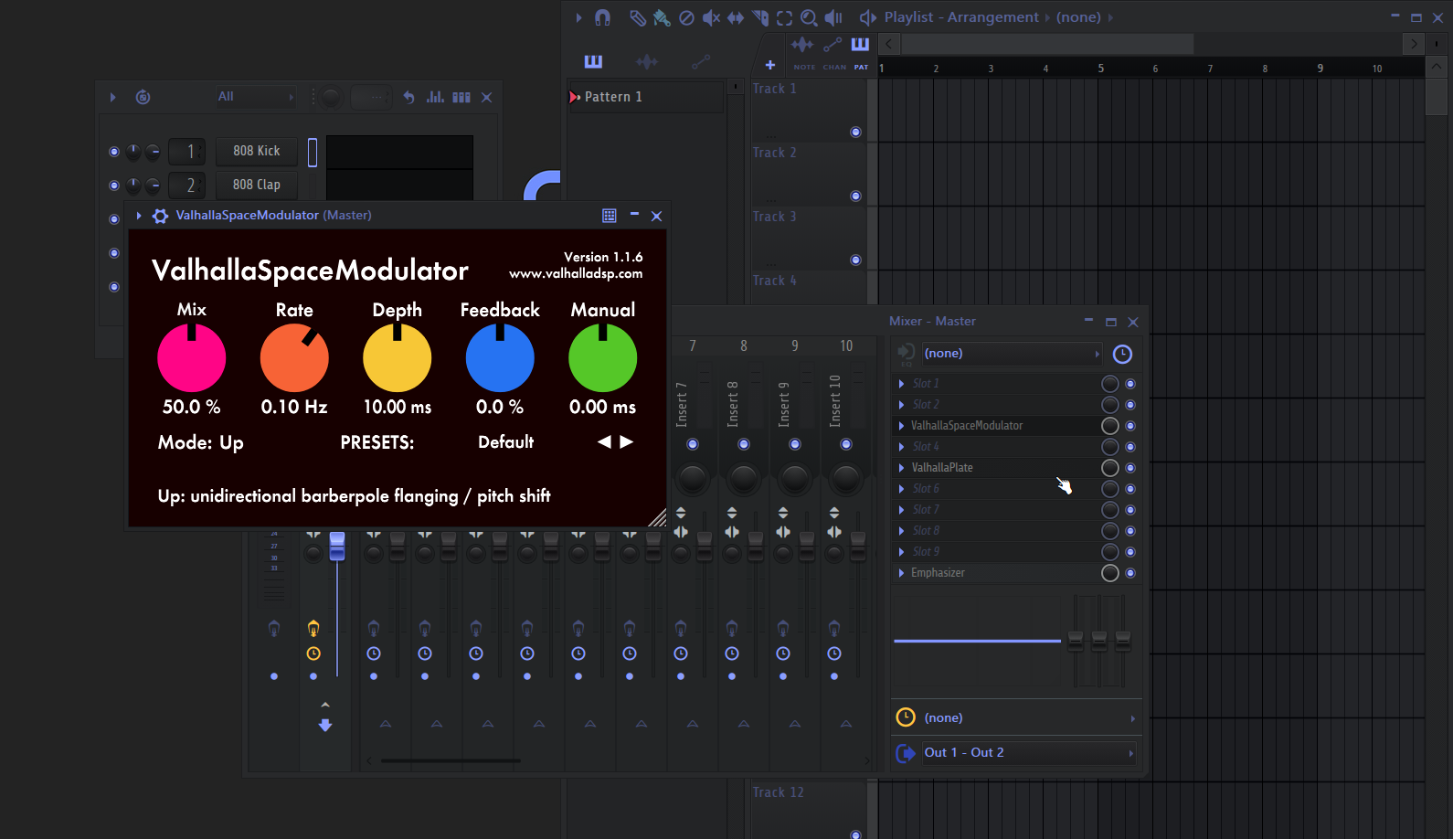Expand the Slot 4 menu arrow in mixer
Image resolution: width=1453 pixels, height=839 pixels.
pyautogui.click(x=902, y=447)
